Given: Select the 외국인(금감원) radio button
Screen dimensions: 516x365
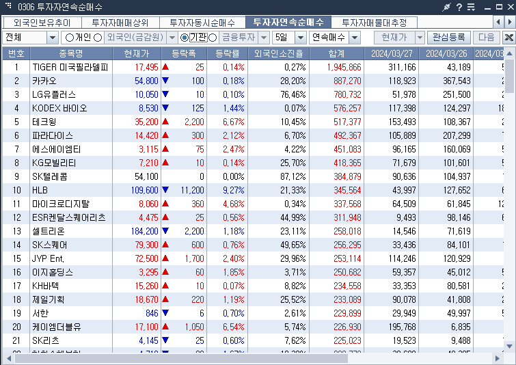Looking at the screenshot, I should pyautogui.click(x=98, y=38).
